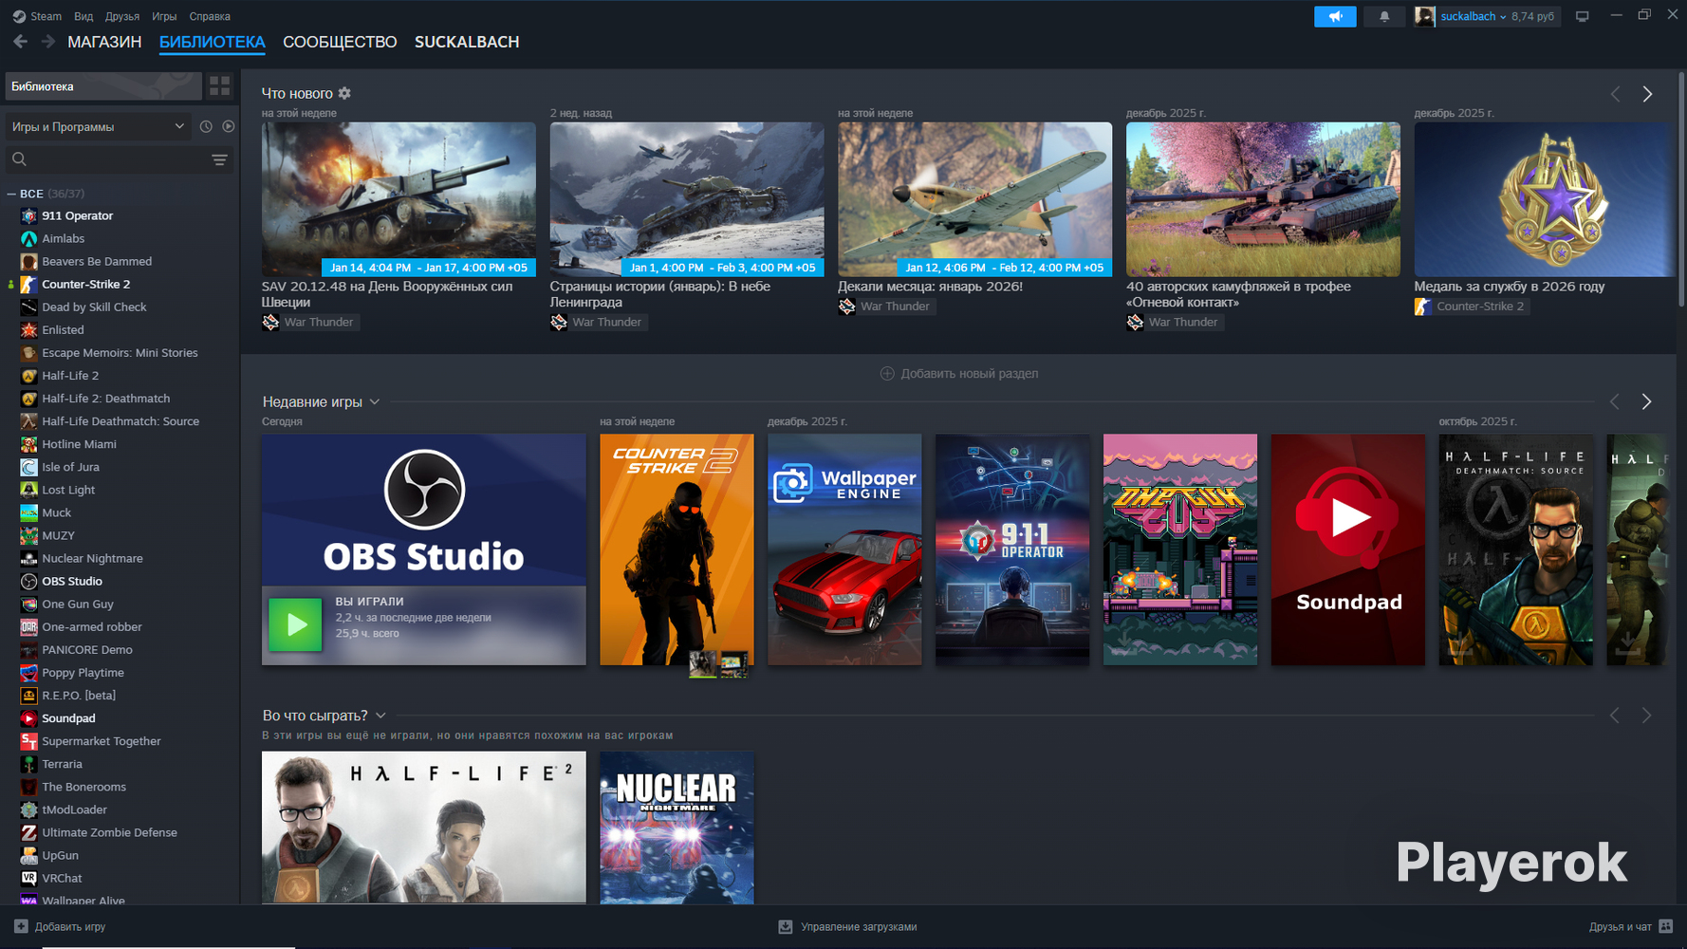This screenshot has width=1687, height=949.
Task: Click the Steam logo in the menu bar
Action: coord(19,16)
